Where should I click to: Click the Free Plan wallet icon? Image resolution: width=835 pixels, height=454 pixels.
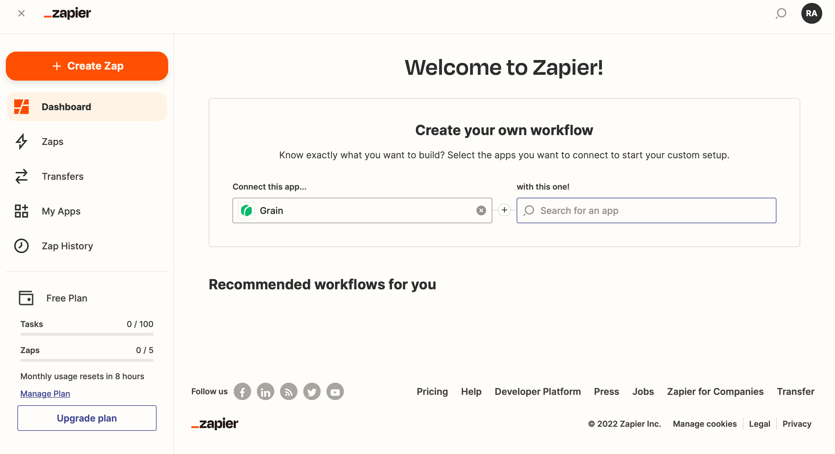[x=25, y=298]
